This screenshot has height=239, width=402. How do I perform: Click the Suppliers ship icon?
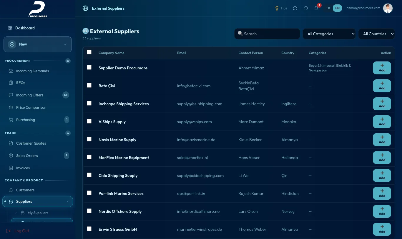click(11, 201)
